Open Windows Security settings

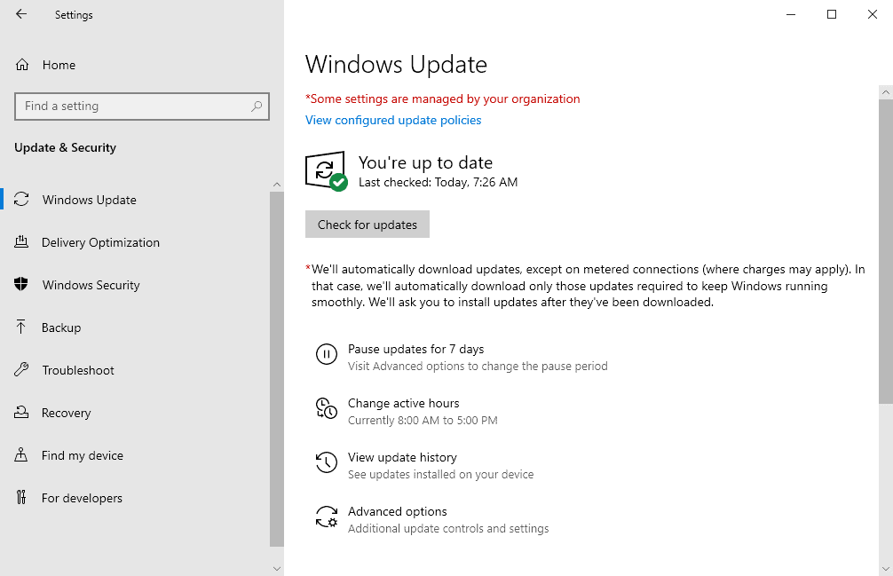[x=21, y=284]
